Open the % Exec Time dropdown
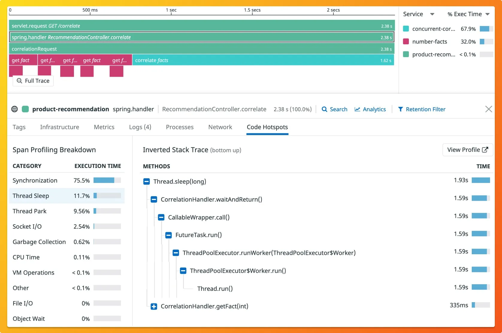The height and width of the screenshot is (333, 502). click(x=487, y=14)
